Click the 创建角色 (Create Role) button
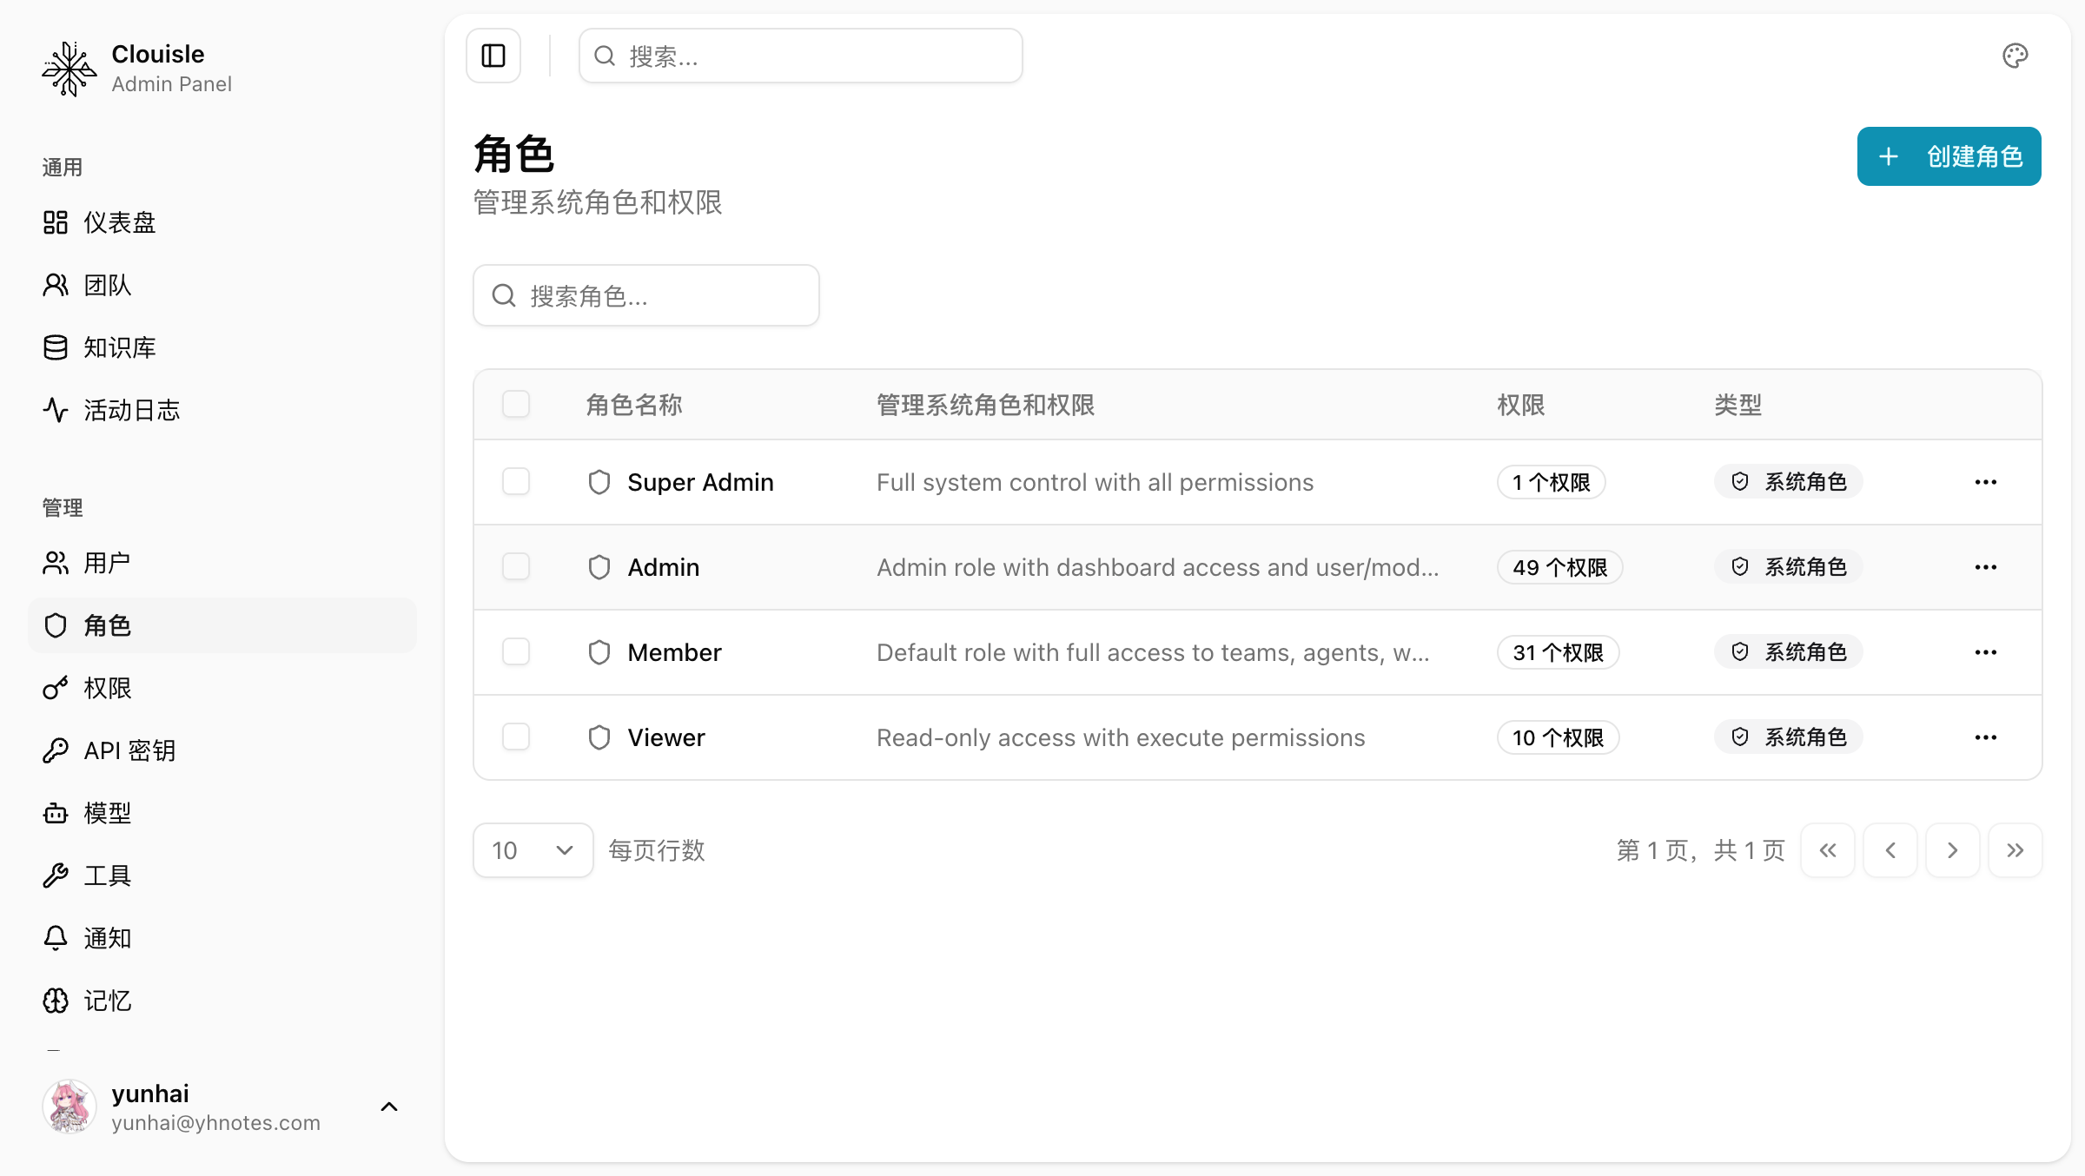 1949,156
